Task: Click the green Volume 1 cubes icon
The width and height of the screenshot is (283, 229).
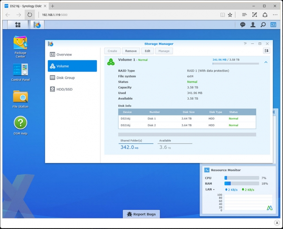Action: (111, 62)
